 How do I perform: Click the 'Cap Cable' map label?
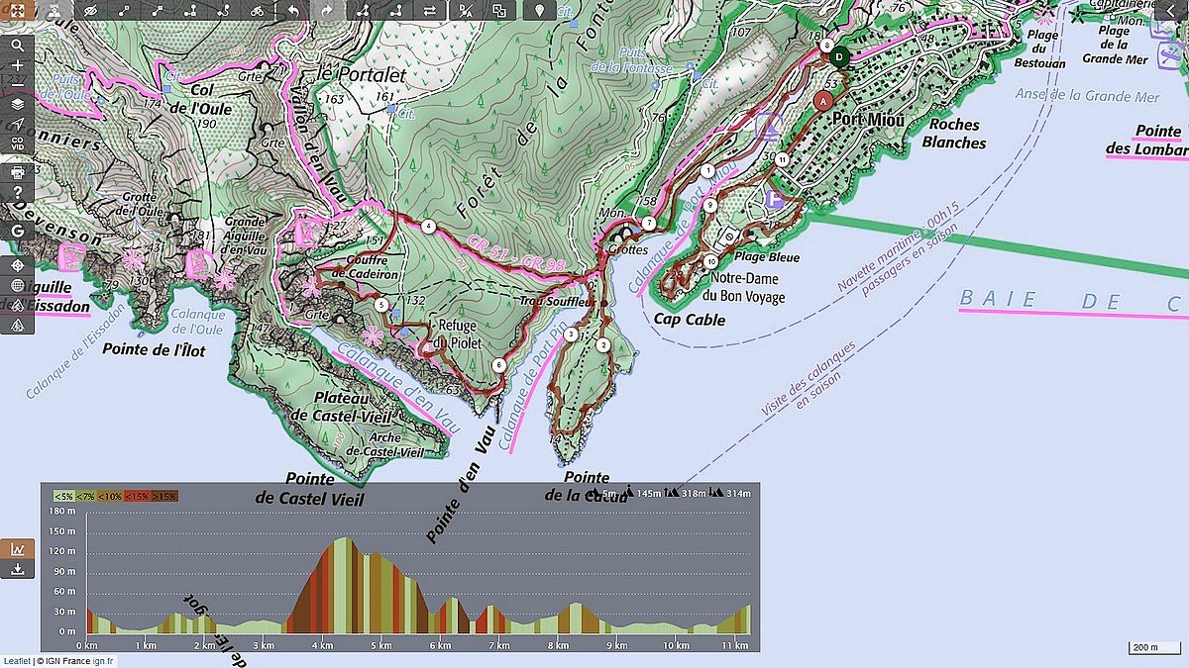click(690, 320)
